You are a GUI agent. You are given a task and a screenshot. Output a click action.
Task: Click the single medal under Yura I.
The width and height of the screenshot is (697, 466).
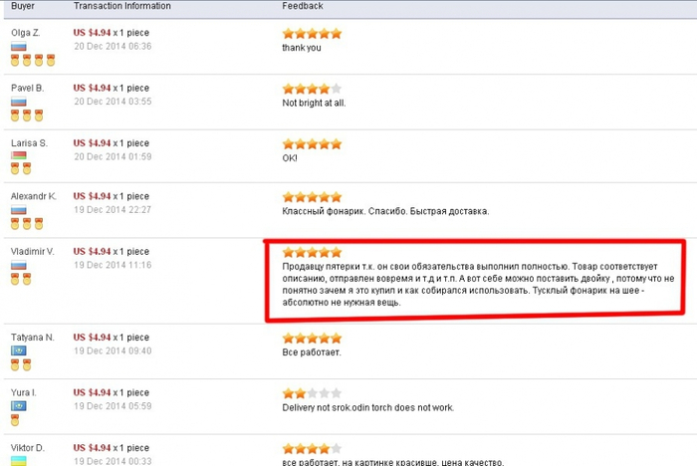15,420
